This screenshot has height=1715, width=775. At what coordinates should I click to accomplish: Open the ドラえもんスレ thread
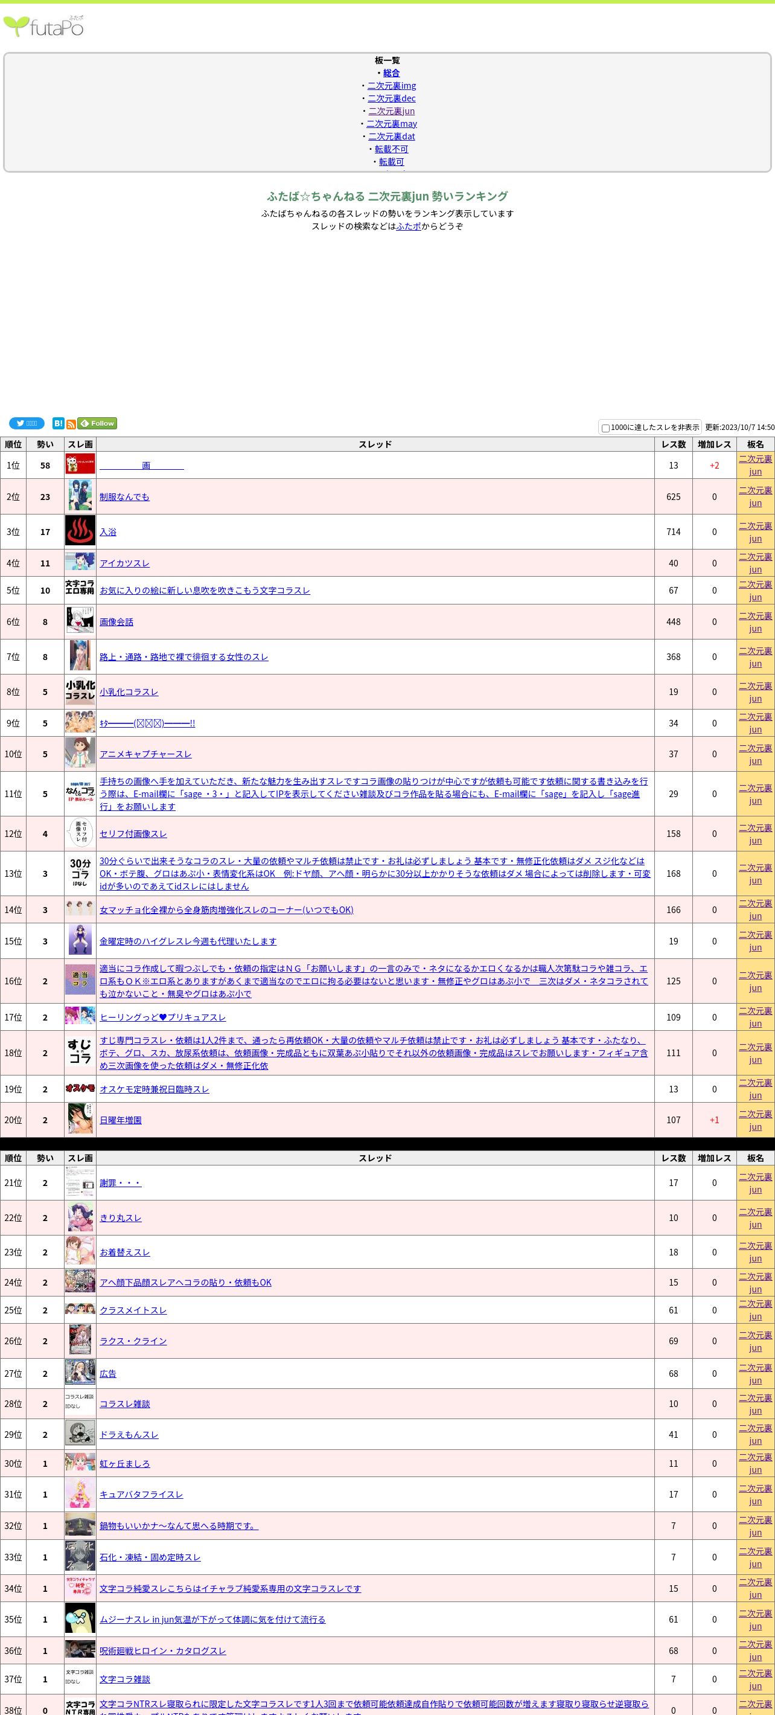[129, 1435]
